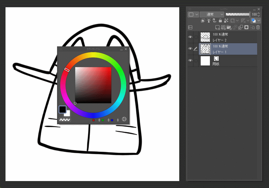The height and width of the screenshot is (188, 269).
Task: Hide レイヤー 2 with eye icon
Action: [190, 37]
